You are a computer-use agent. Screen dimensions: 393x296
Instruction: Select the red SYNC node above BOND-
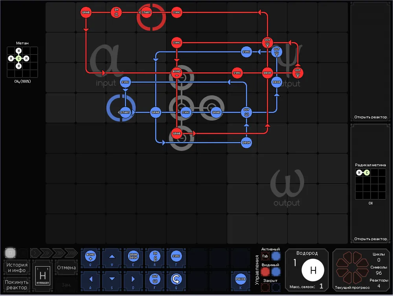(177, 42)
